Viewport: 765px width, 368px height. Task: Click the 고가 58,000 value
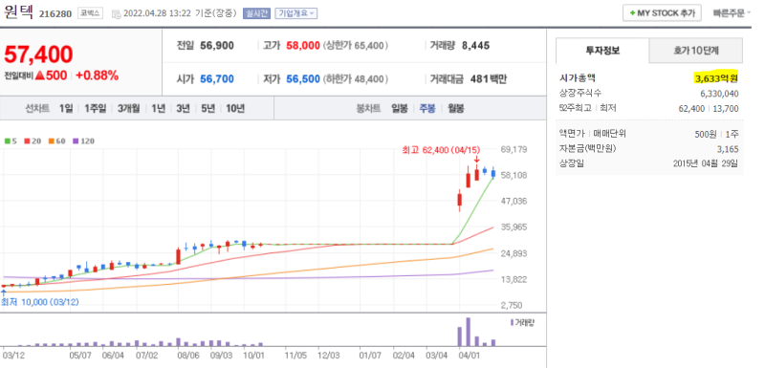pyautogui.click(x=303, y=46)
